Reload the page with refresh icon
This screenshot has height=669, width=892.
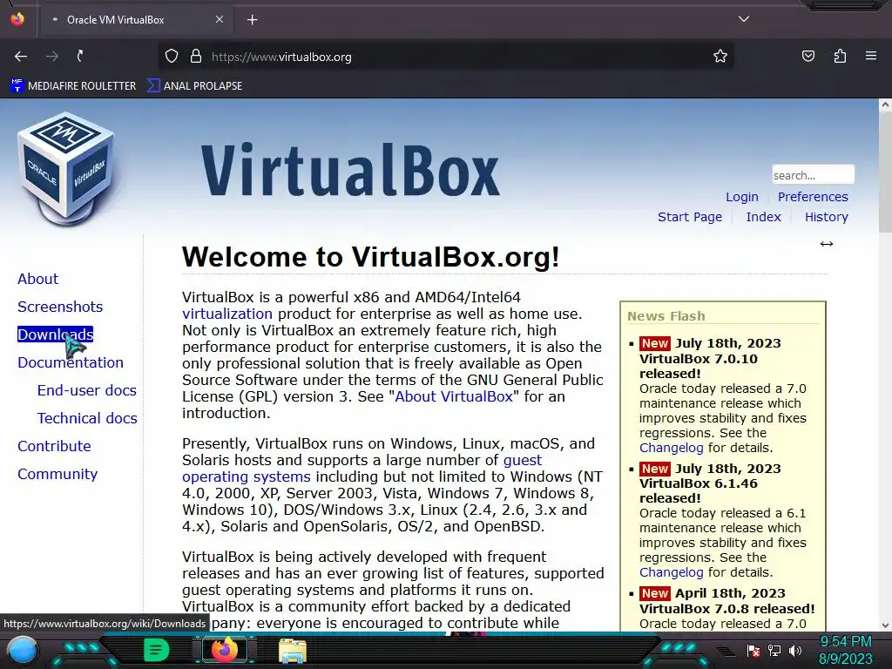[81, 56]
